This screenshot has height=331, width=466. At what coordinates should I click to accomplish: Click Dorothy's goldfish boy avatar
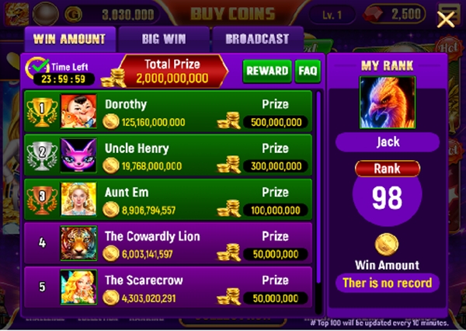tap(78, 111)
